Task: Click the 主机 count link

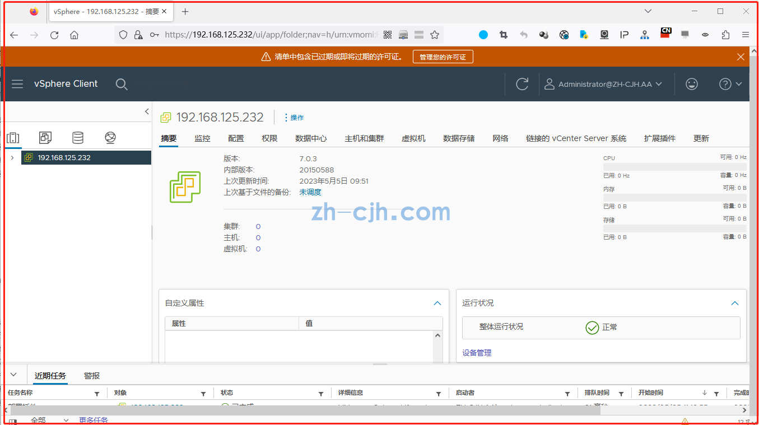Action: click(x=258, y=238)
